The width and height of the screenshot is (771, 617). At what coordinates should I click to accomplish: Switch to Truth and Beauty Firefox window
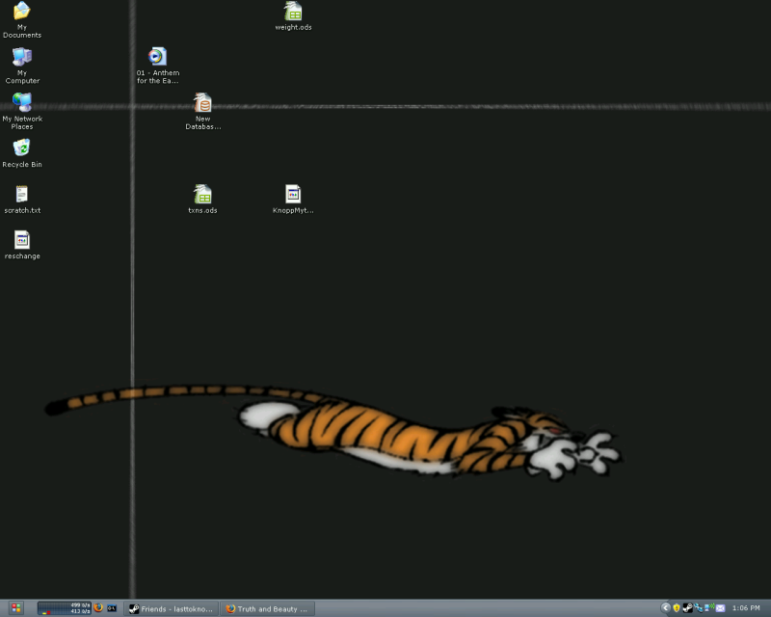tap(268, 608)
